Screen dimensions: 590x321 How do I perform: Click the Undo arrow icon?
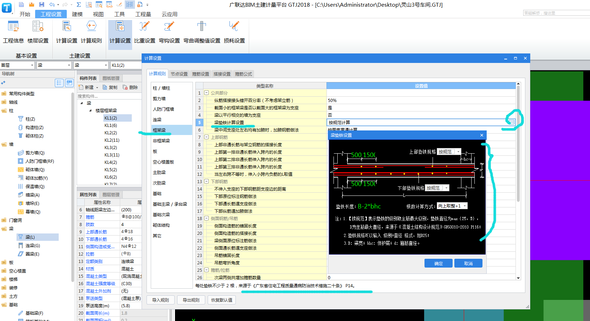(52, 5)
